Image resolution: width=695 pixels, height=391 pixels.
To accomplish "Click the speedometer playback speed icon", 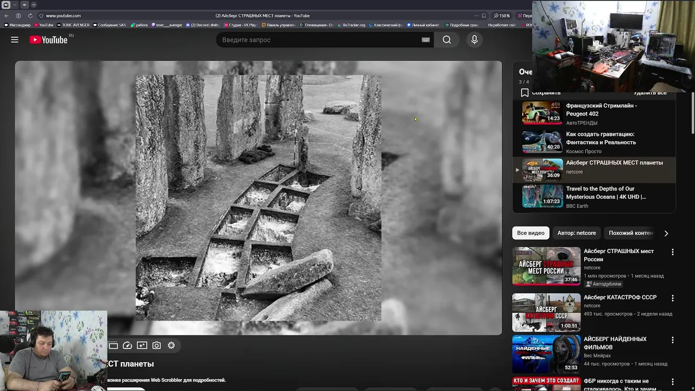I will coord(127,345).
